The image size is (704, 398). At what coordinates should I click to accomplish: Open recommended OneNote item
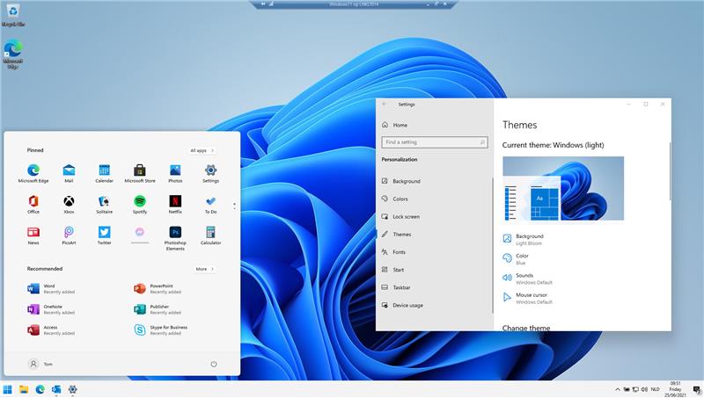[50, 309]
